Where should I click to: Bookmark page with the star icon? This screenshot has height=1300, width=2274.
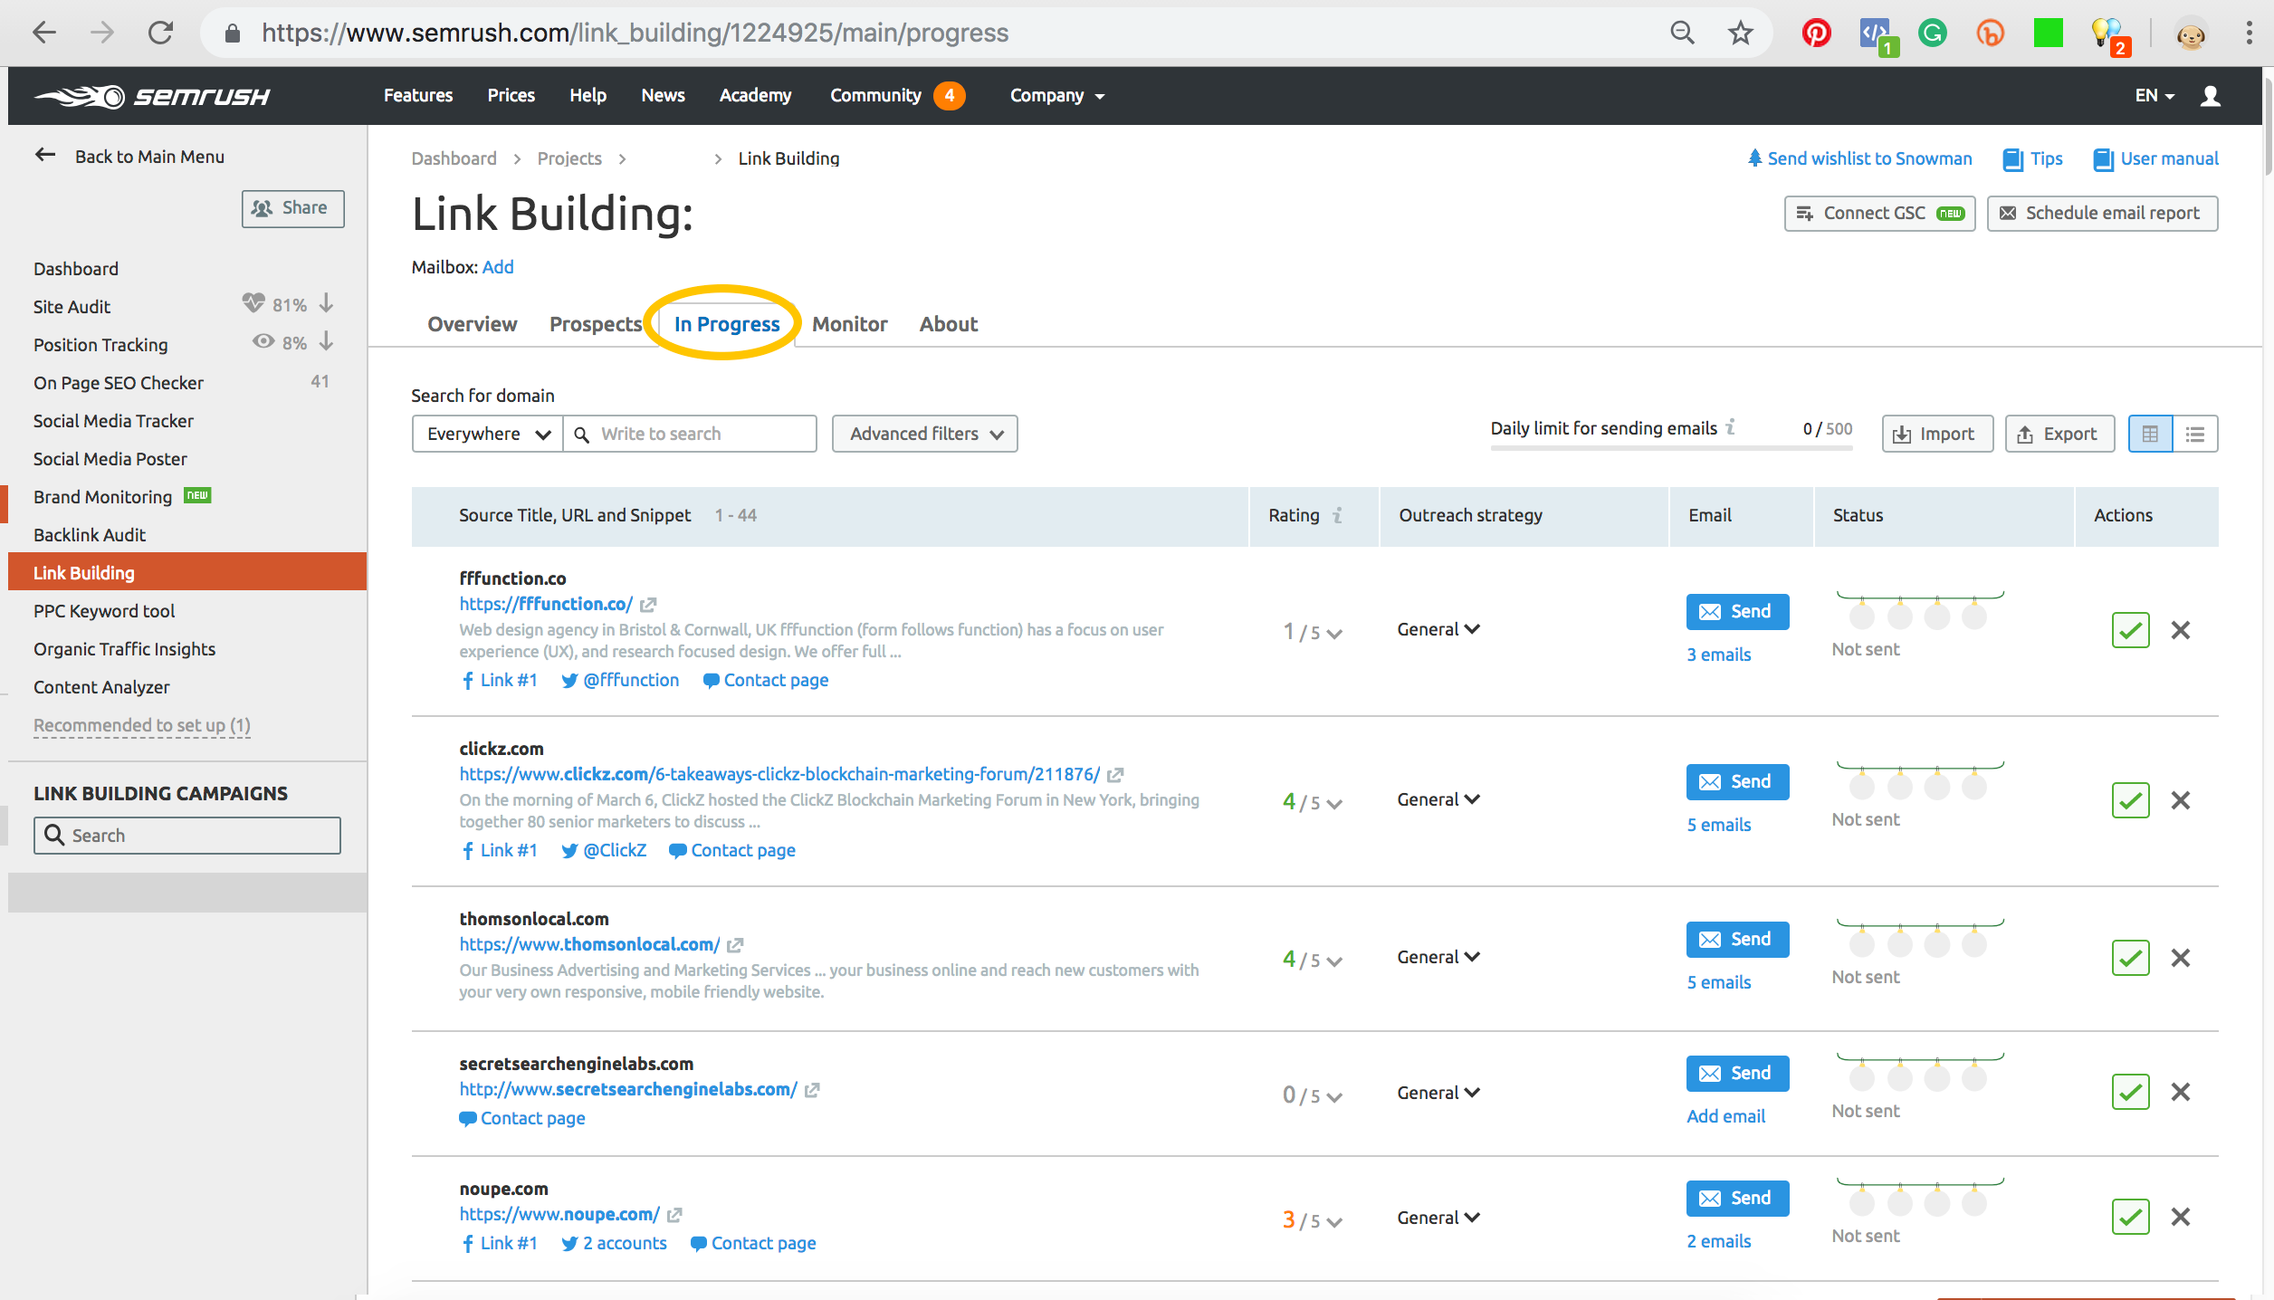(x=1740, y=33)
